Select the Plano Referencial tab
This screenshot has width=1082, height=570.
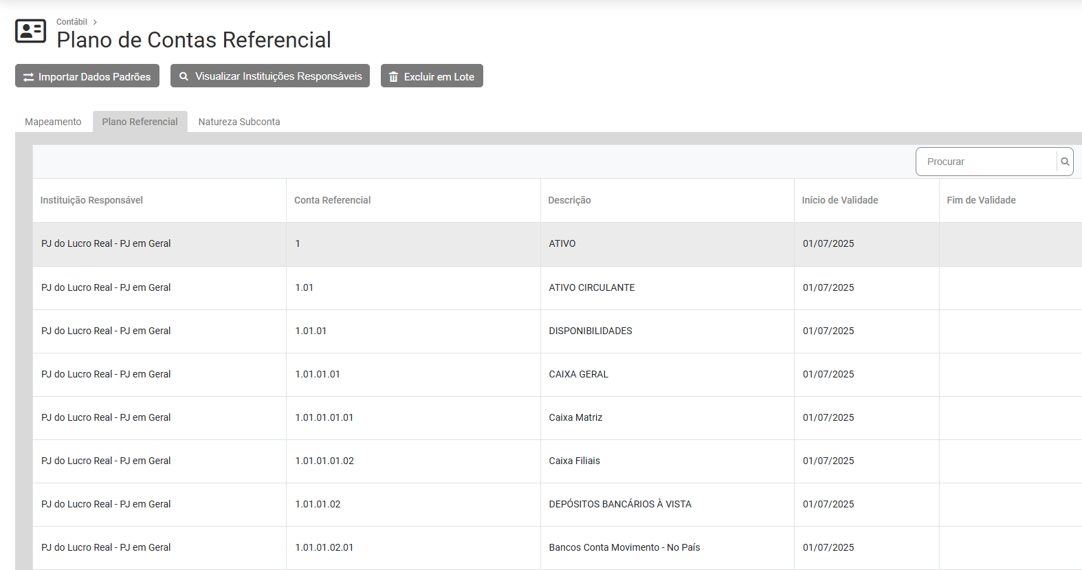point(140,122)
